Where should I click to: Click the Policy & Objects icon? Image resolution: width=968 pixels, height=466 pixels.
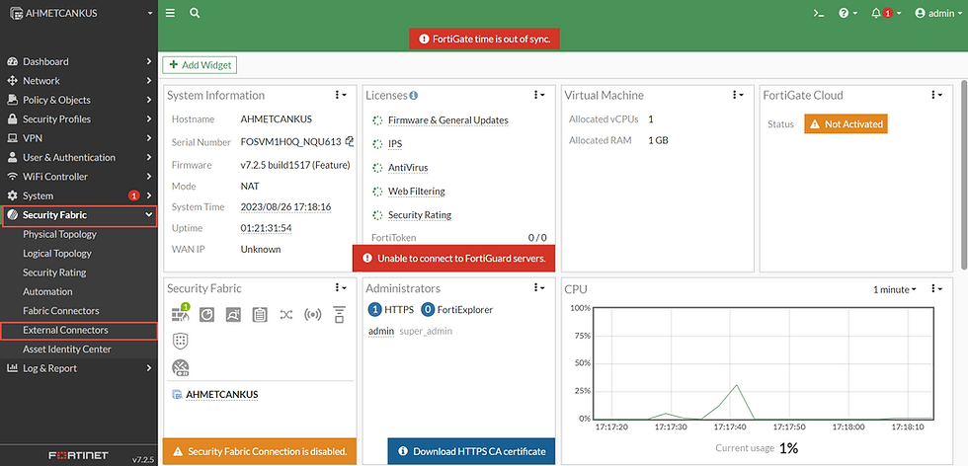[x=12, y=100]
